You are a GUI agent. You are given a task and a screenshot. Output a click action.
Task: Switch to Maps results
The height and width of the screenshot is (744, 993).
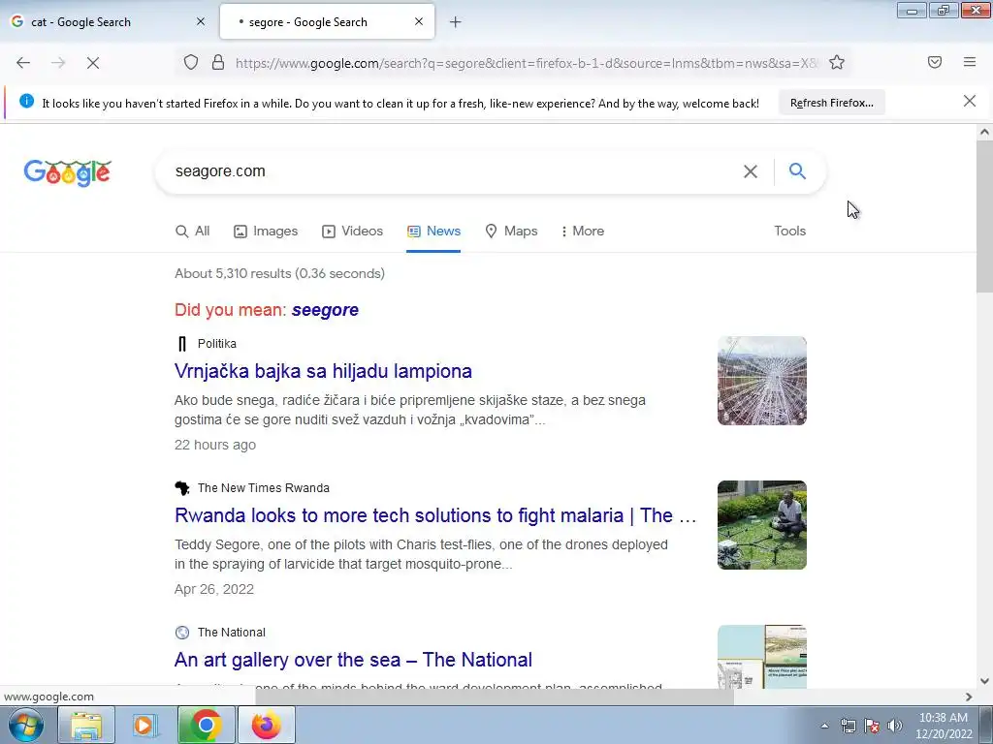511,231
